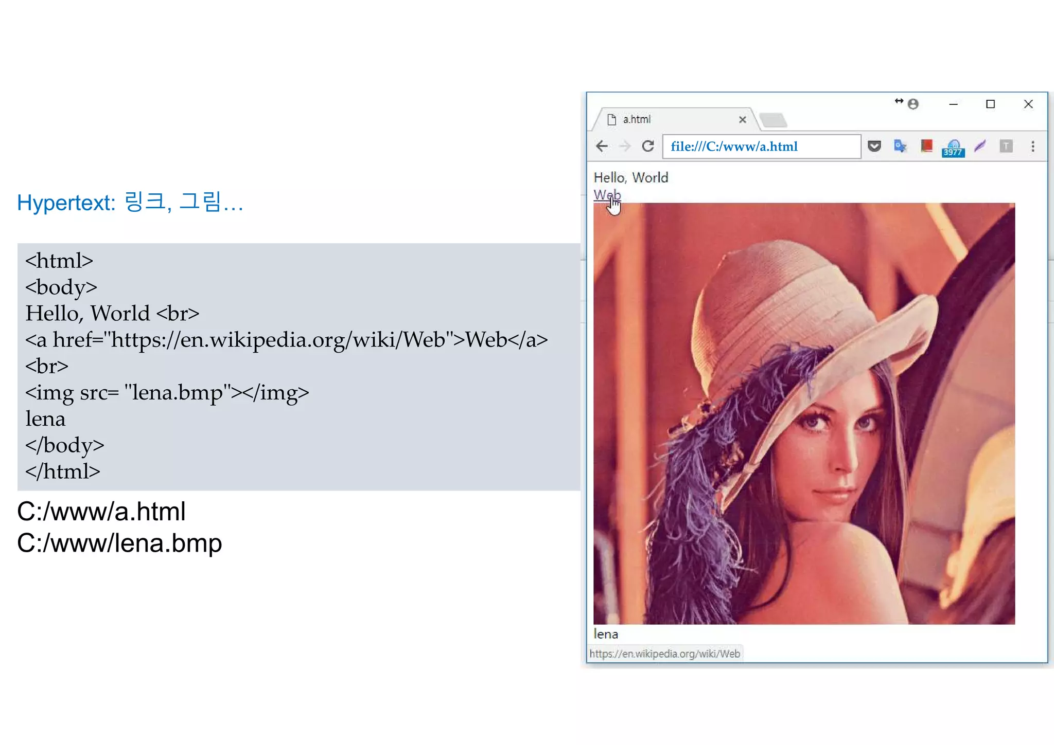Click the 'Hello, World <br>' code line
This screenshot has width=1054, height=745.
point(112,314)
